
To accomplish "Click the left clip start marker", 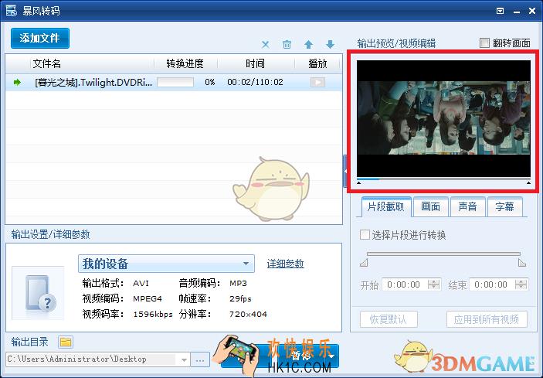I will point(364,264).
